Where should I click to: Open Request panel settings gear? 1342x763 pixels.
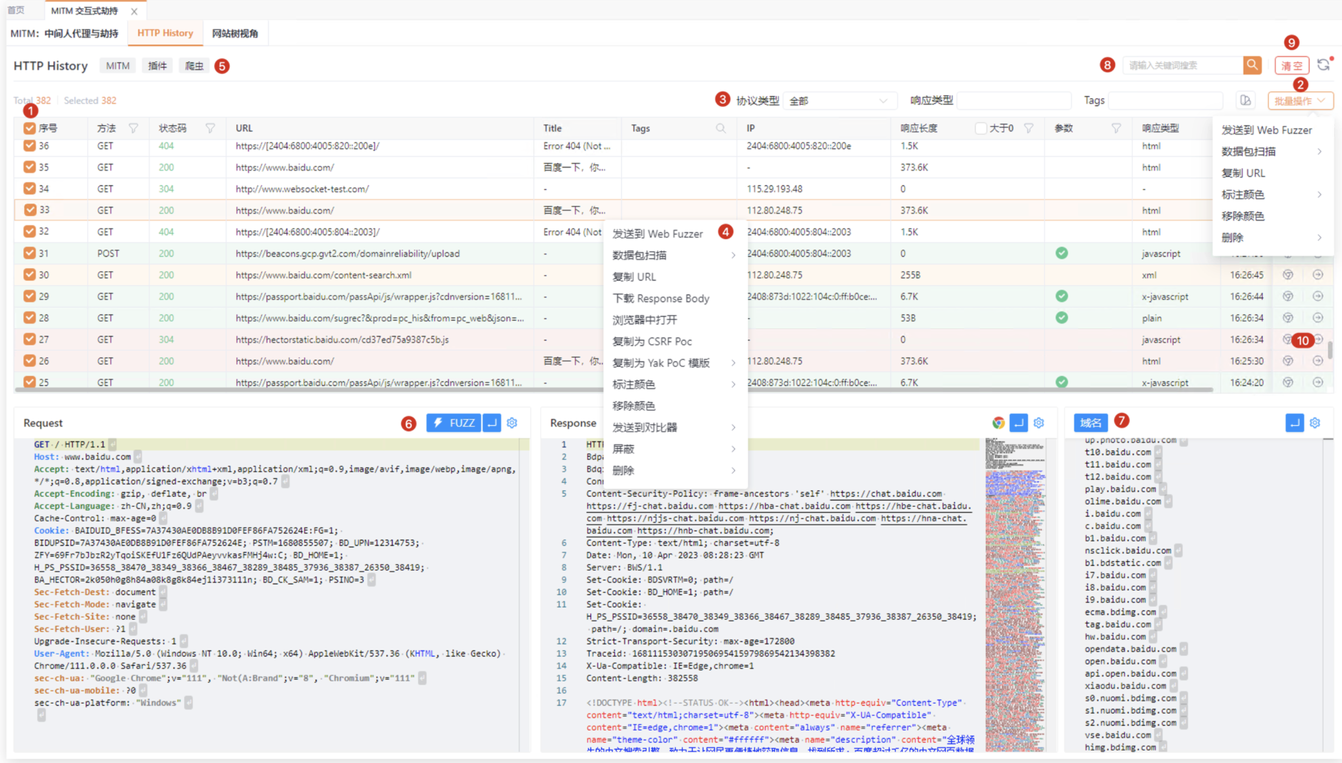pyautogui.click(x=512, y=423)
